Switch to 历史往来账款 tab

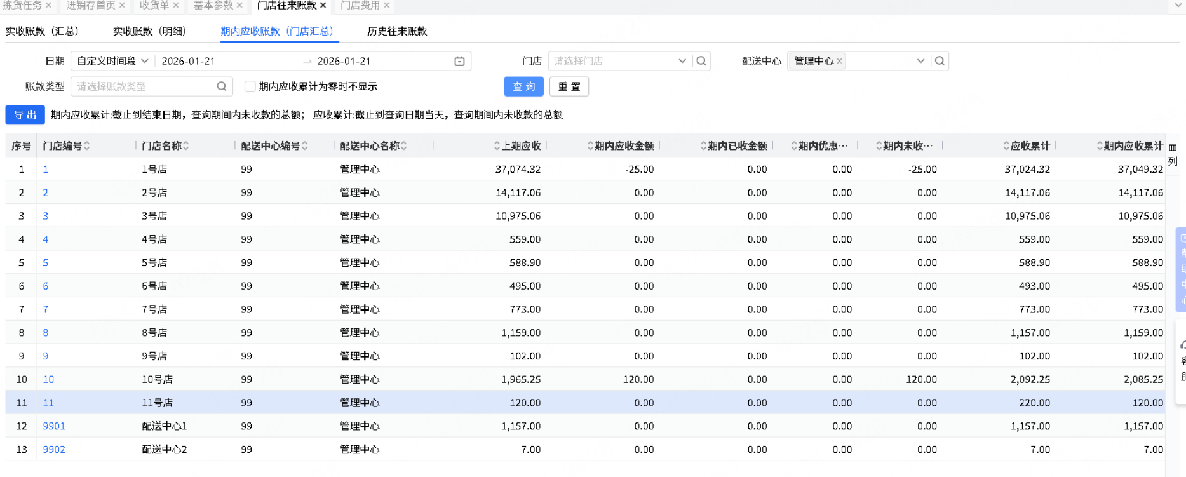[x=397, y=31]
